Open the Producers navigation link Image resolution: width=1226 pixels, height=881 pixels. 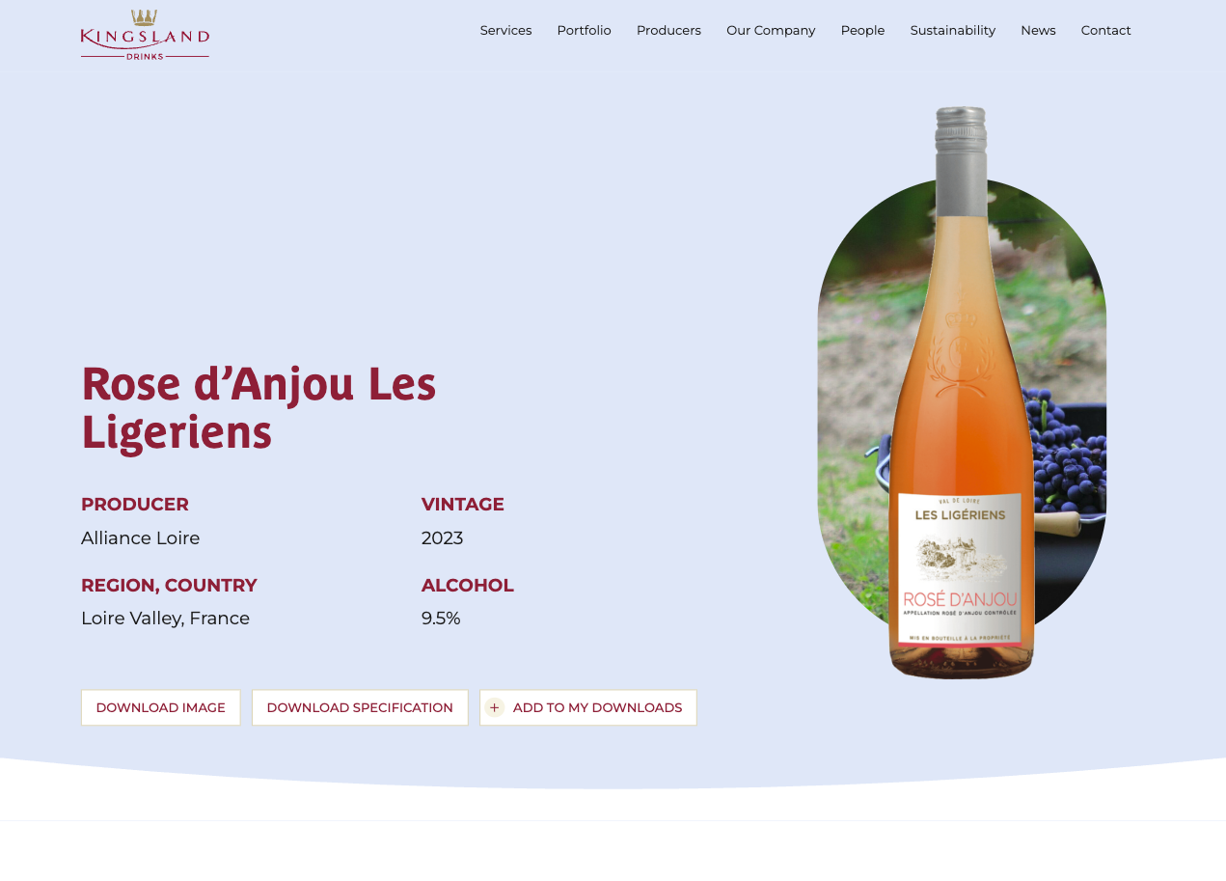click(668, 30)
